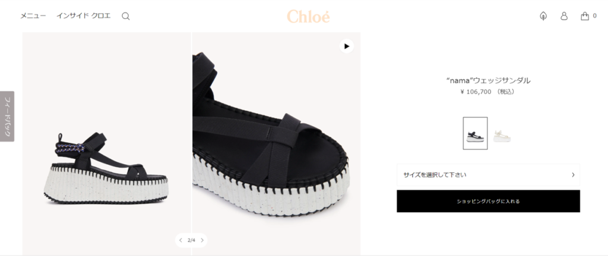Play the product video
The height and width of the screenshot is (256, 608).
[347, 46]
